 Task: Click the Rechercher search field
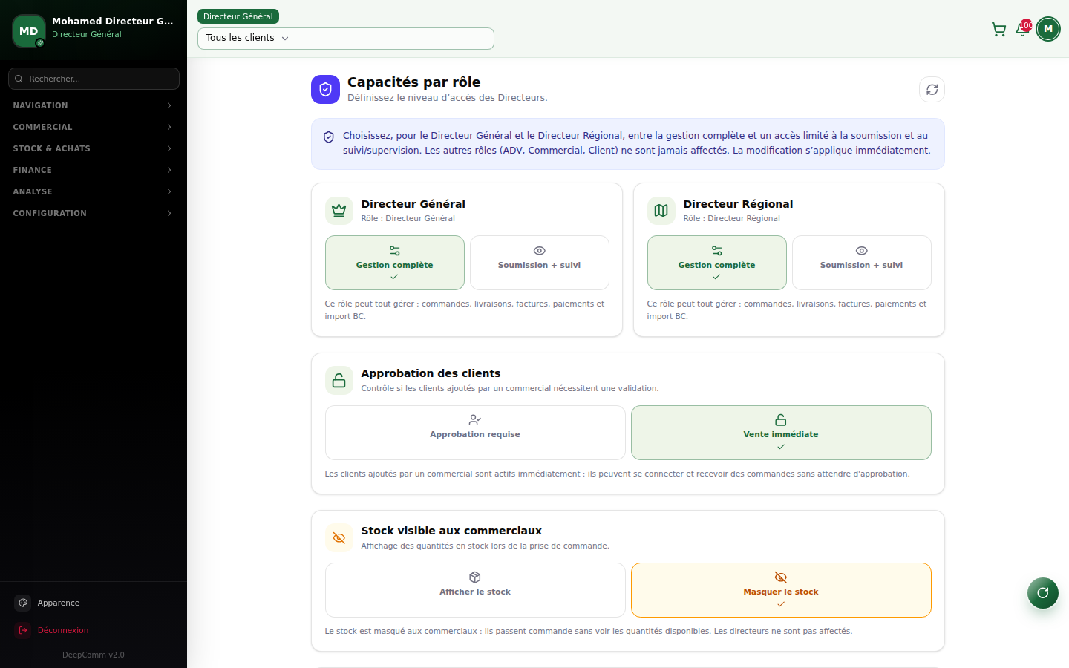tap(94, 79)
